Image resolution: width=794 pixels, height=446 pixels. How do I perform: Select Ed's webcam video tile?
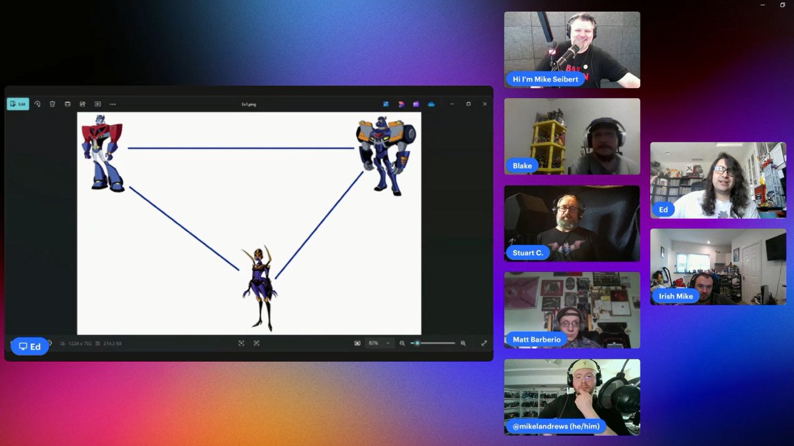click(x=718, y=180)
